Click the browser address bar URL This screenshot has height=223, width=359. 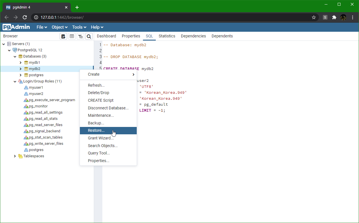62,17
